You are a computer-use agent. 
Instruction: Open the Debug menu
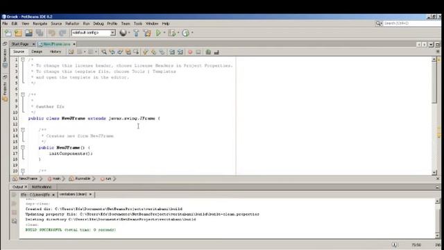pyautogui.click(x=99, y=24)
